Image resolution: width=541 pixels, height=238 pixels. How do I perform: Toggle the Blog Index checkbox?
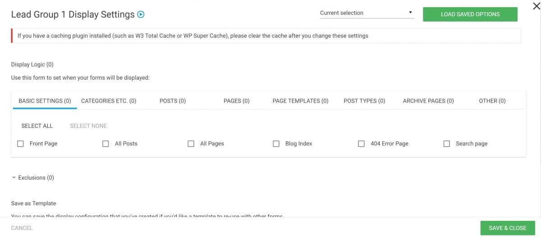(x=276, y=144)
